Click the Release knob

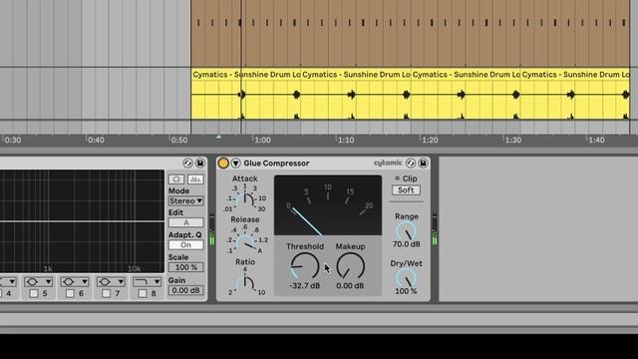(x=245, y=243)
